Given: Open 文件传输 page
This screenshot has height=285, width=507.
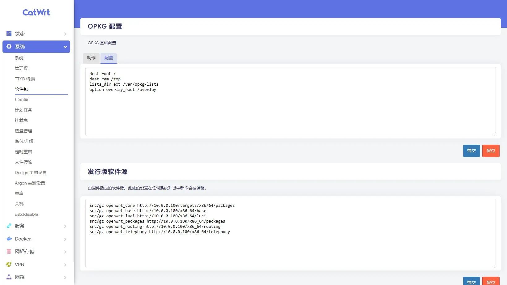Looking at the screenshot, I should click(23, 162).
